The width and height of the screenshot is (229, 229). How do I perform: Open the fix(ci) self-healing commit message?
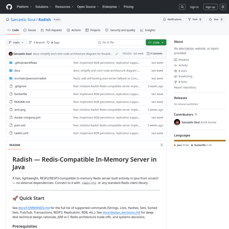click(106, 78)
